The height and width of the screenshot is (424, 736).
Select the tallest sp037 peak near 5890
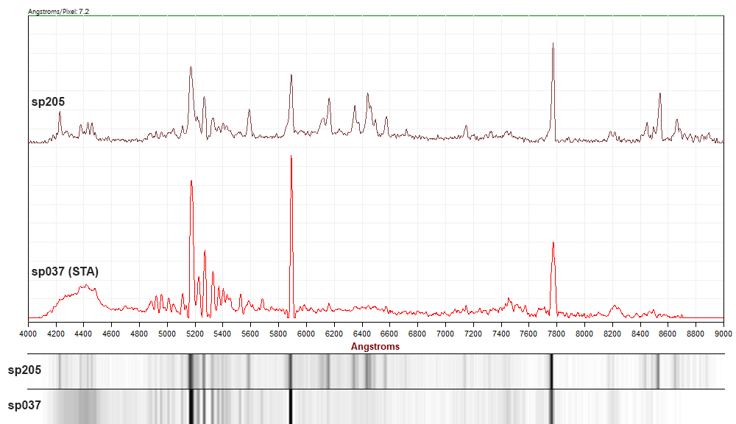[x=291, y=158]
